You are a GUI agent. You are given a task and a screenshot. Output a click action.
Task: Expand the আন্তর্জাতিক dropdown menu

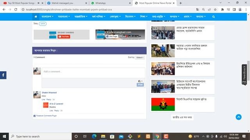point(81,17)
